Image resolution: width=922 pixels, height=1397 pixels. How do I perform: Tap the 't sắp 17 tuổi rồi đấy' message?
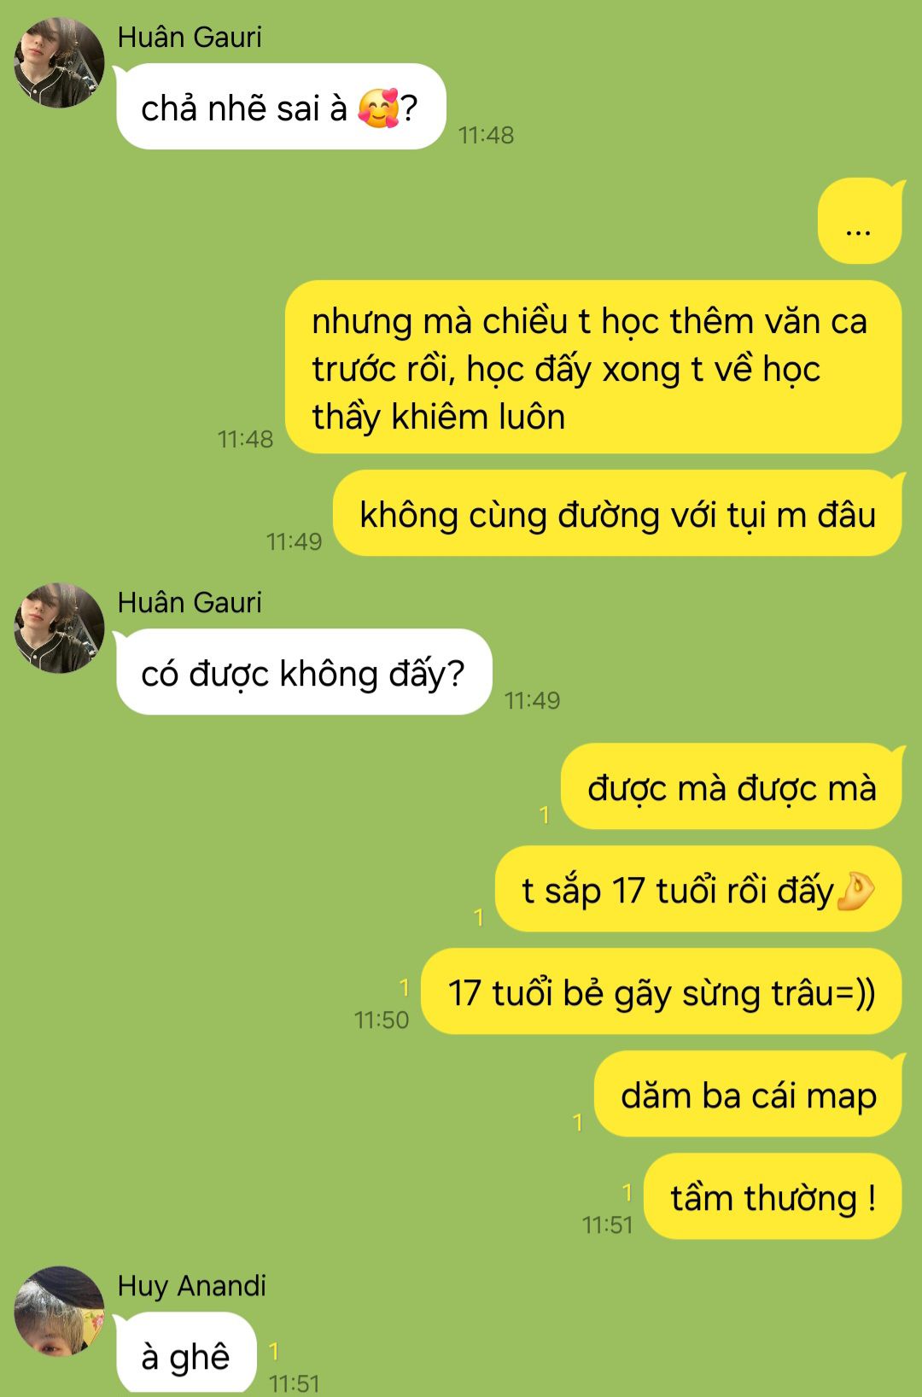click(x=698, y=889)
